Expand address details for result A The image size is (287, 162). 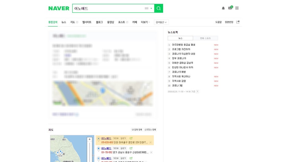coord(151,143)
